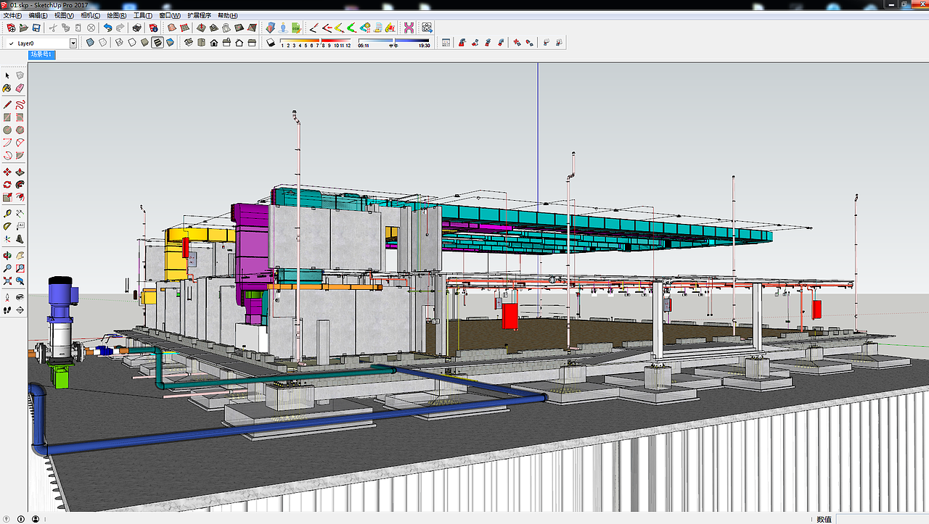Switch to Hidden Line face style
The width and height of the screenshot is (929, 524).
(131, 43)
